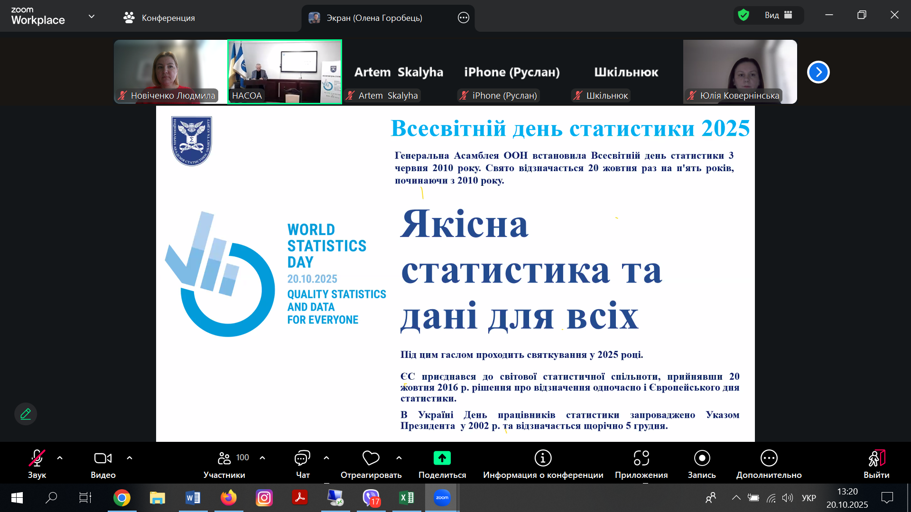
Task: Open the Вид view button
Action: tap(778, 15)
